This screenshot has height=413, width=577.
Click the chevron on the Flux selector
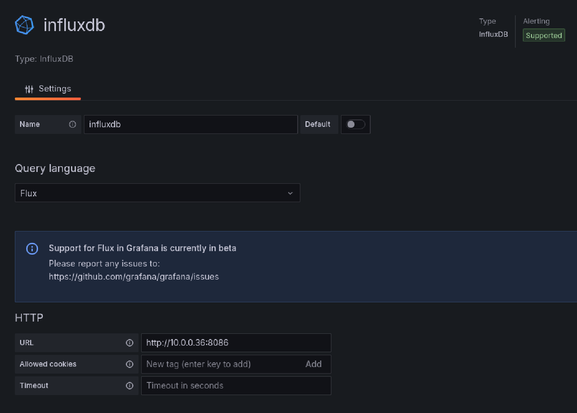pos(290,192)
